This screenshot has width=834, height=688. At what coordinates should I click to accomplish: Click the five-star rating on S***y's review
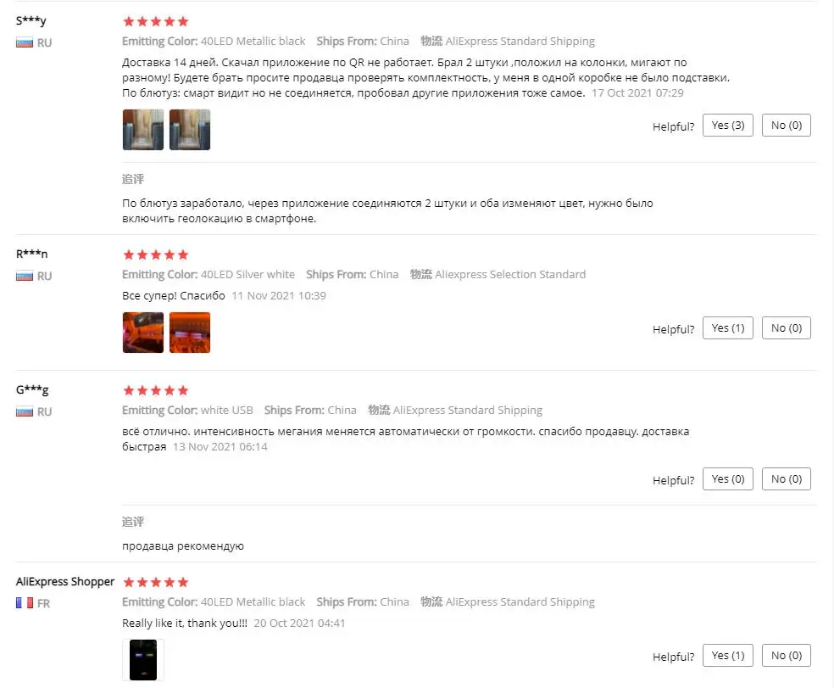[x=156, y=21]
